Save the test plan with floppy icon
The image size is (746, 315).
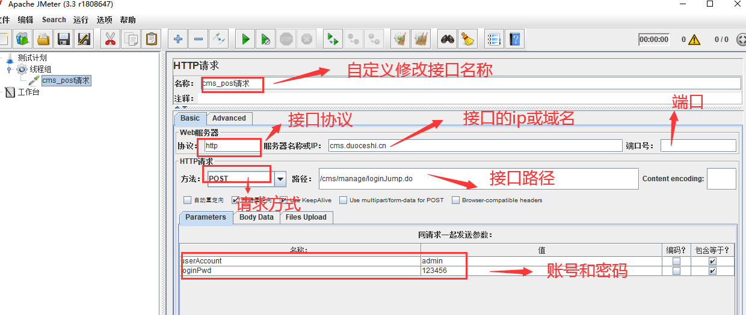click(x=63, y=40)
